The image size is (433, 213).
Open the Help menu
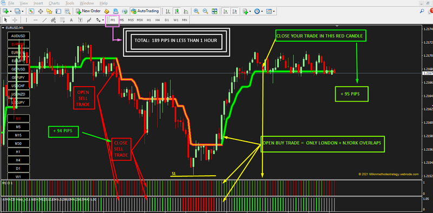pyautogui.click(x=103, y=3)
